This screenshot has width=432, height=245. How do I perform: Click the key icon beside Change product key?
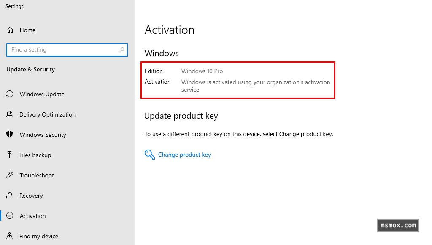pyautogui.click(x=150, y=155)
